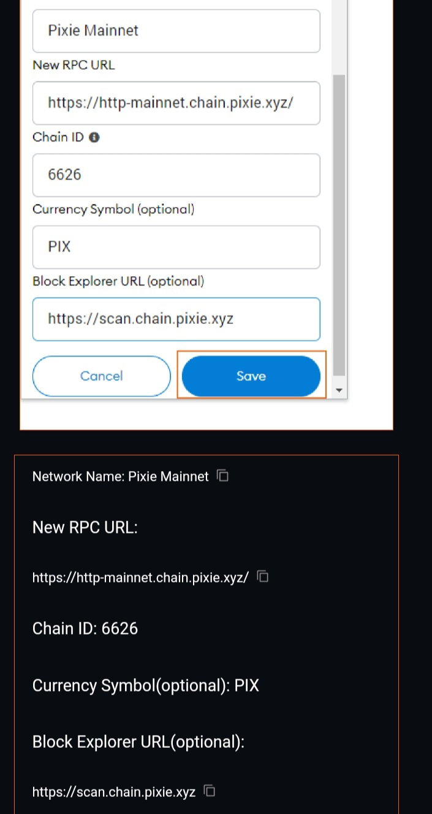This screenshot has height=814, width=432.
Task: Select the Chain ID field showing 6626
Action: pos(176,175)
